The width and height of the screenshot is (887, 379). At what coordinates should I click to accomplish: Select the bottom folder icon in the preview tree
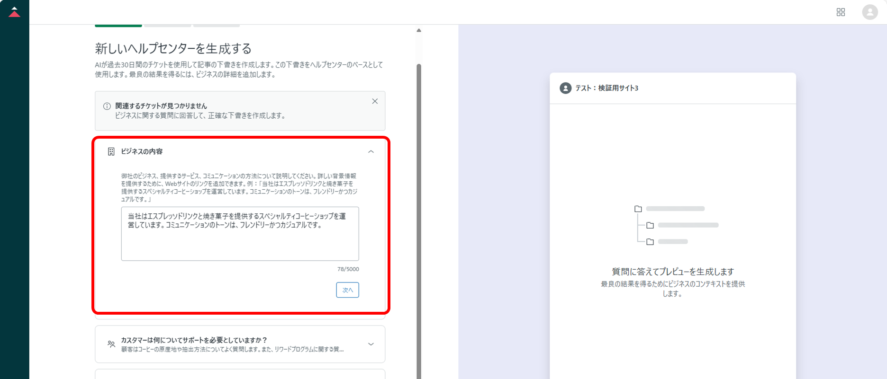pyautogui.click(x=650, y=242)
